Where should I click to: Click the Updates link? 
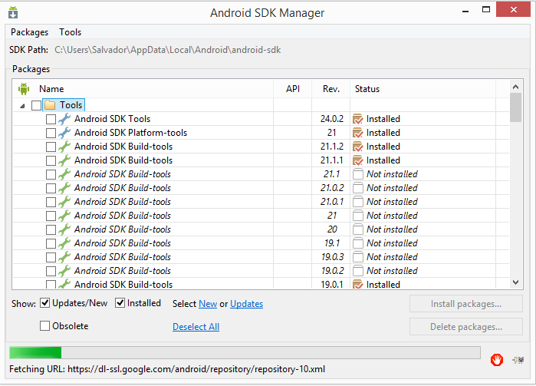[x=246, y=304]
